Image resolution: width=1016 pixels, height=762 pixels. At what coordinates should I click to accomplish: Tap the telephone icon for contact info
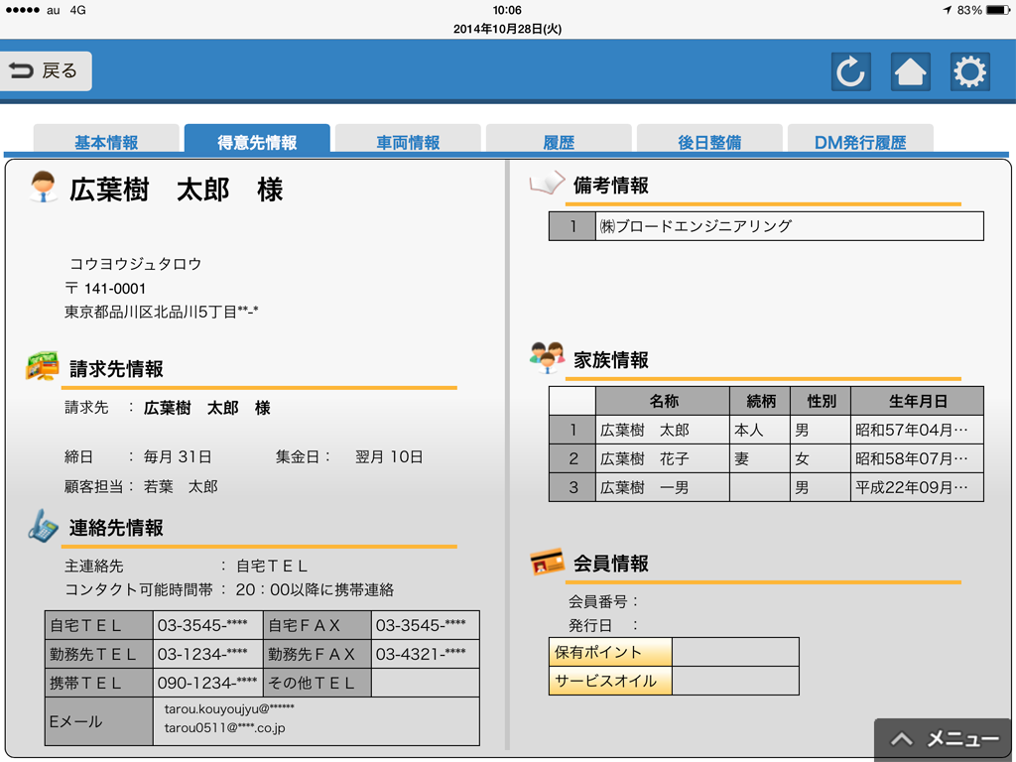[43, 526]
